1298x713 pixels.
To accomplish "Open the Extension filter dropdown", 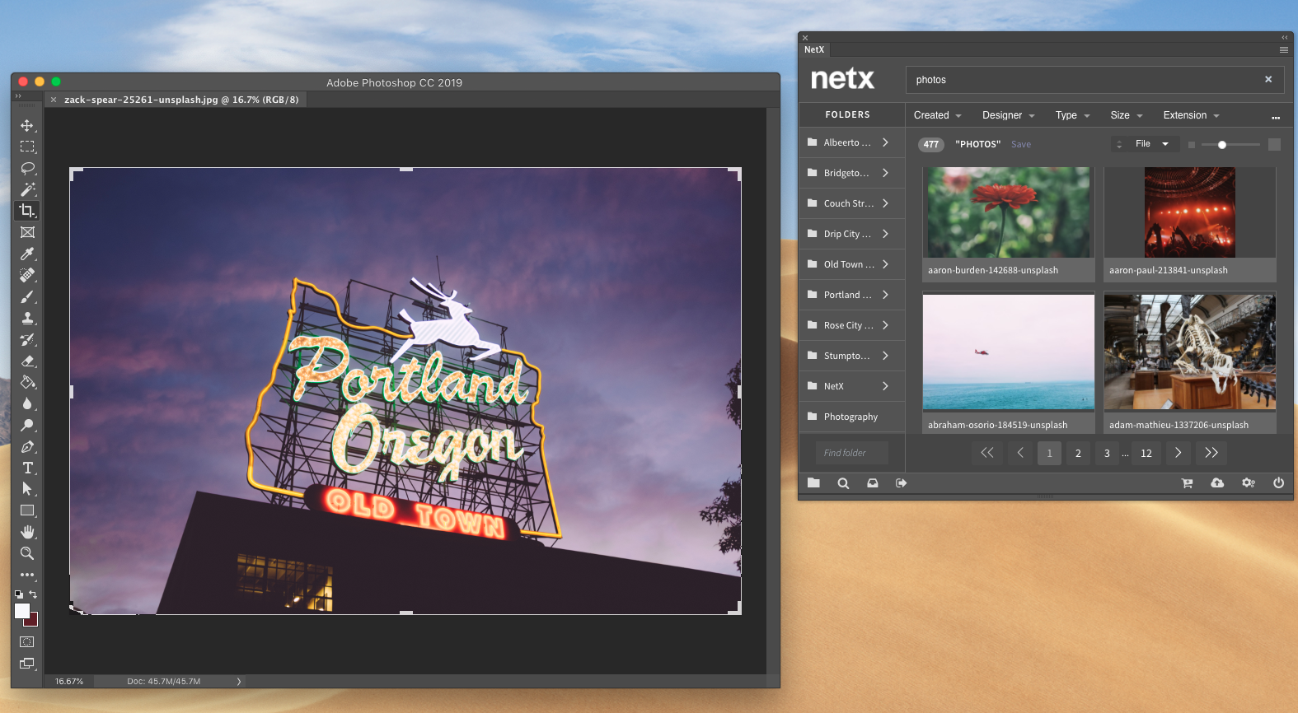I will 1191,115.
